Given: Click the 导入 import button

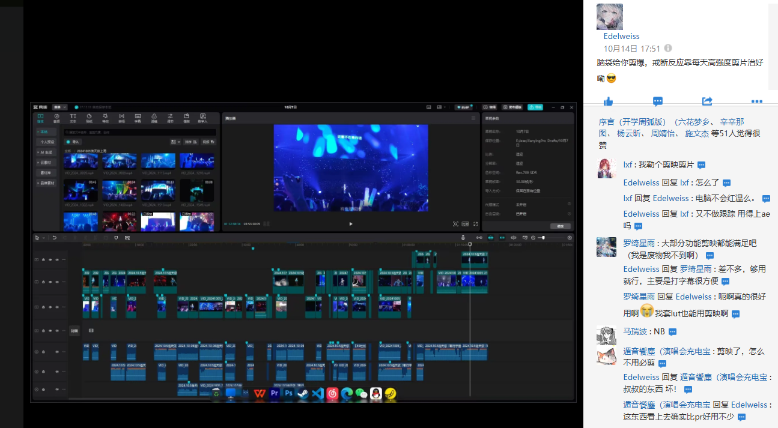Looking at the screenshot, I should pyautogui.click(x=74, y=142).
